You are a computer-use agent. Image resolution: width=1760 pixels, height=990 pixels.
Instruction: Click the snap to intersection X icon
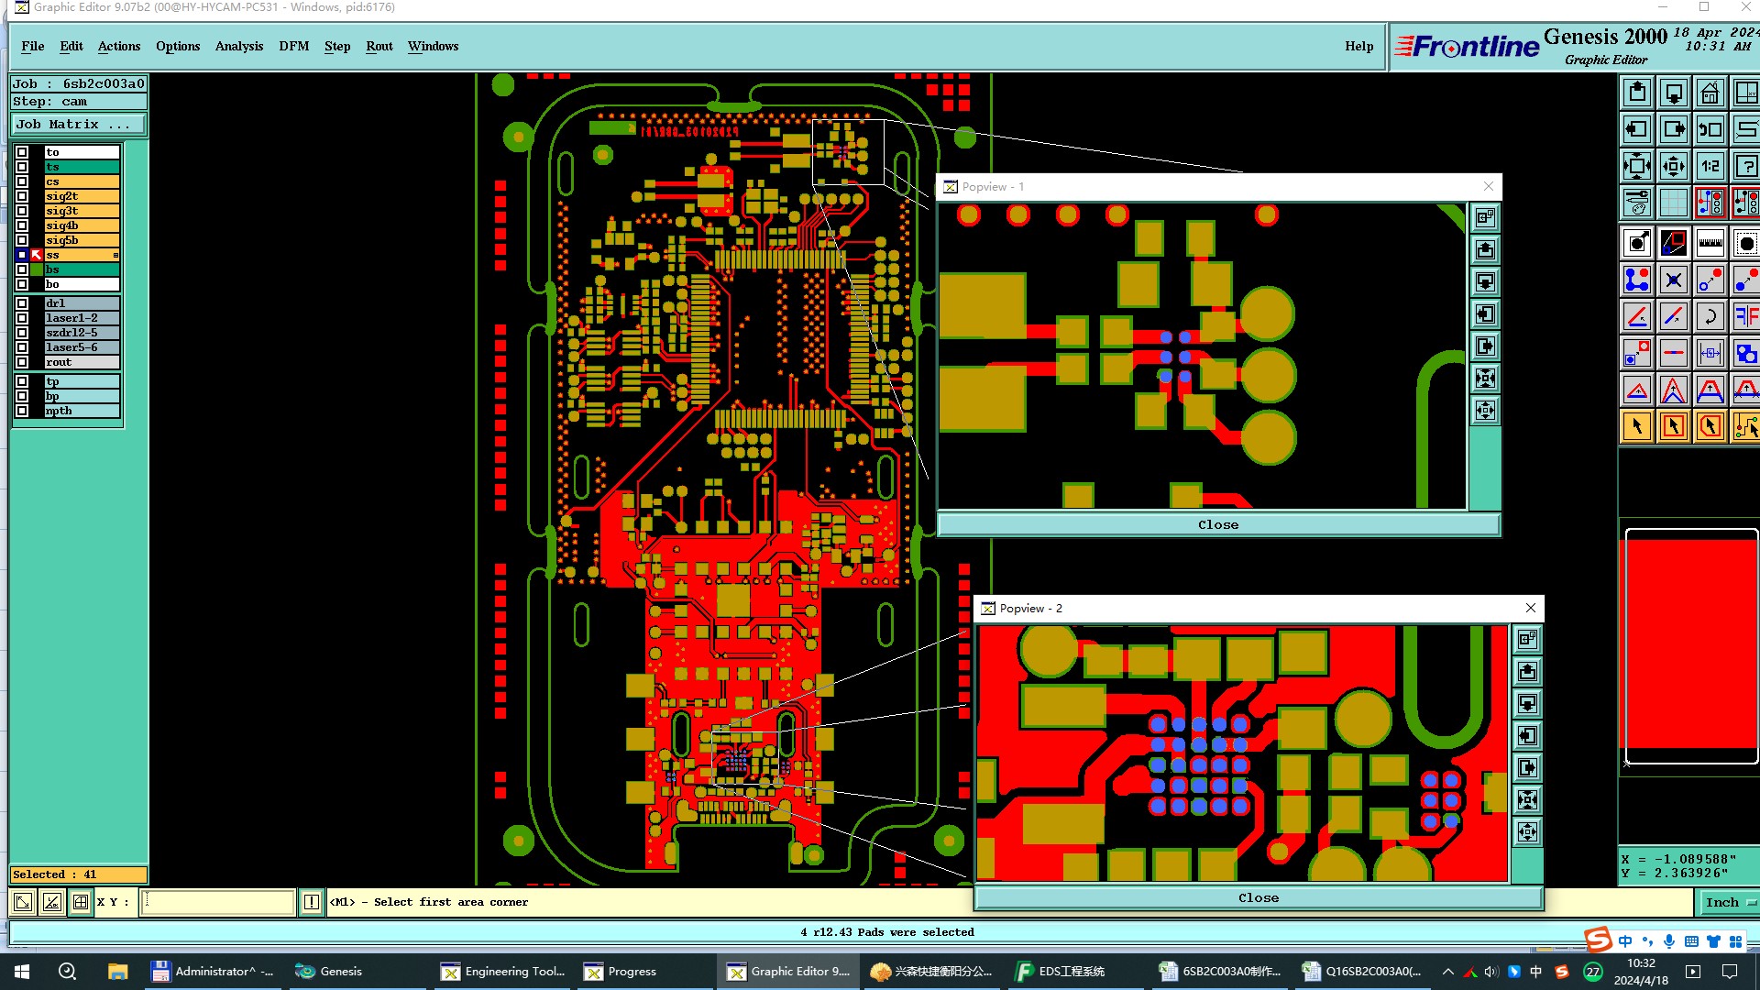(x=1674, y=280)
